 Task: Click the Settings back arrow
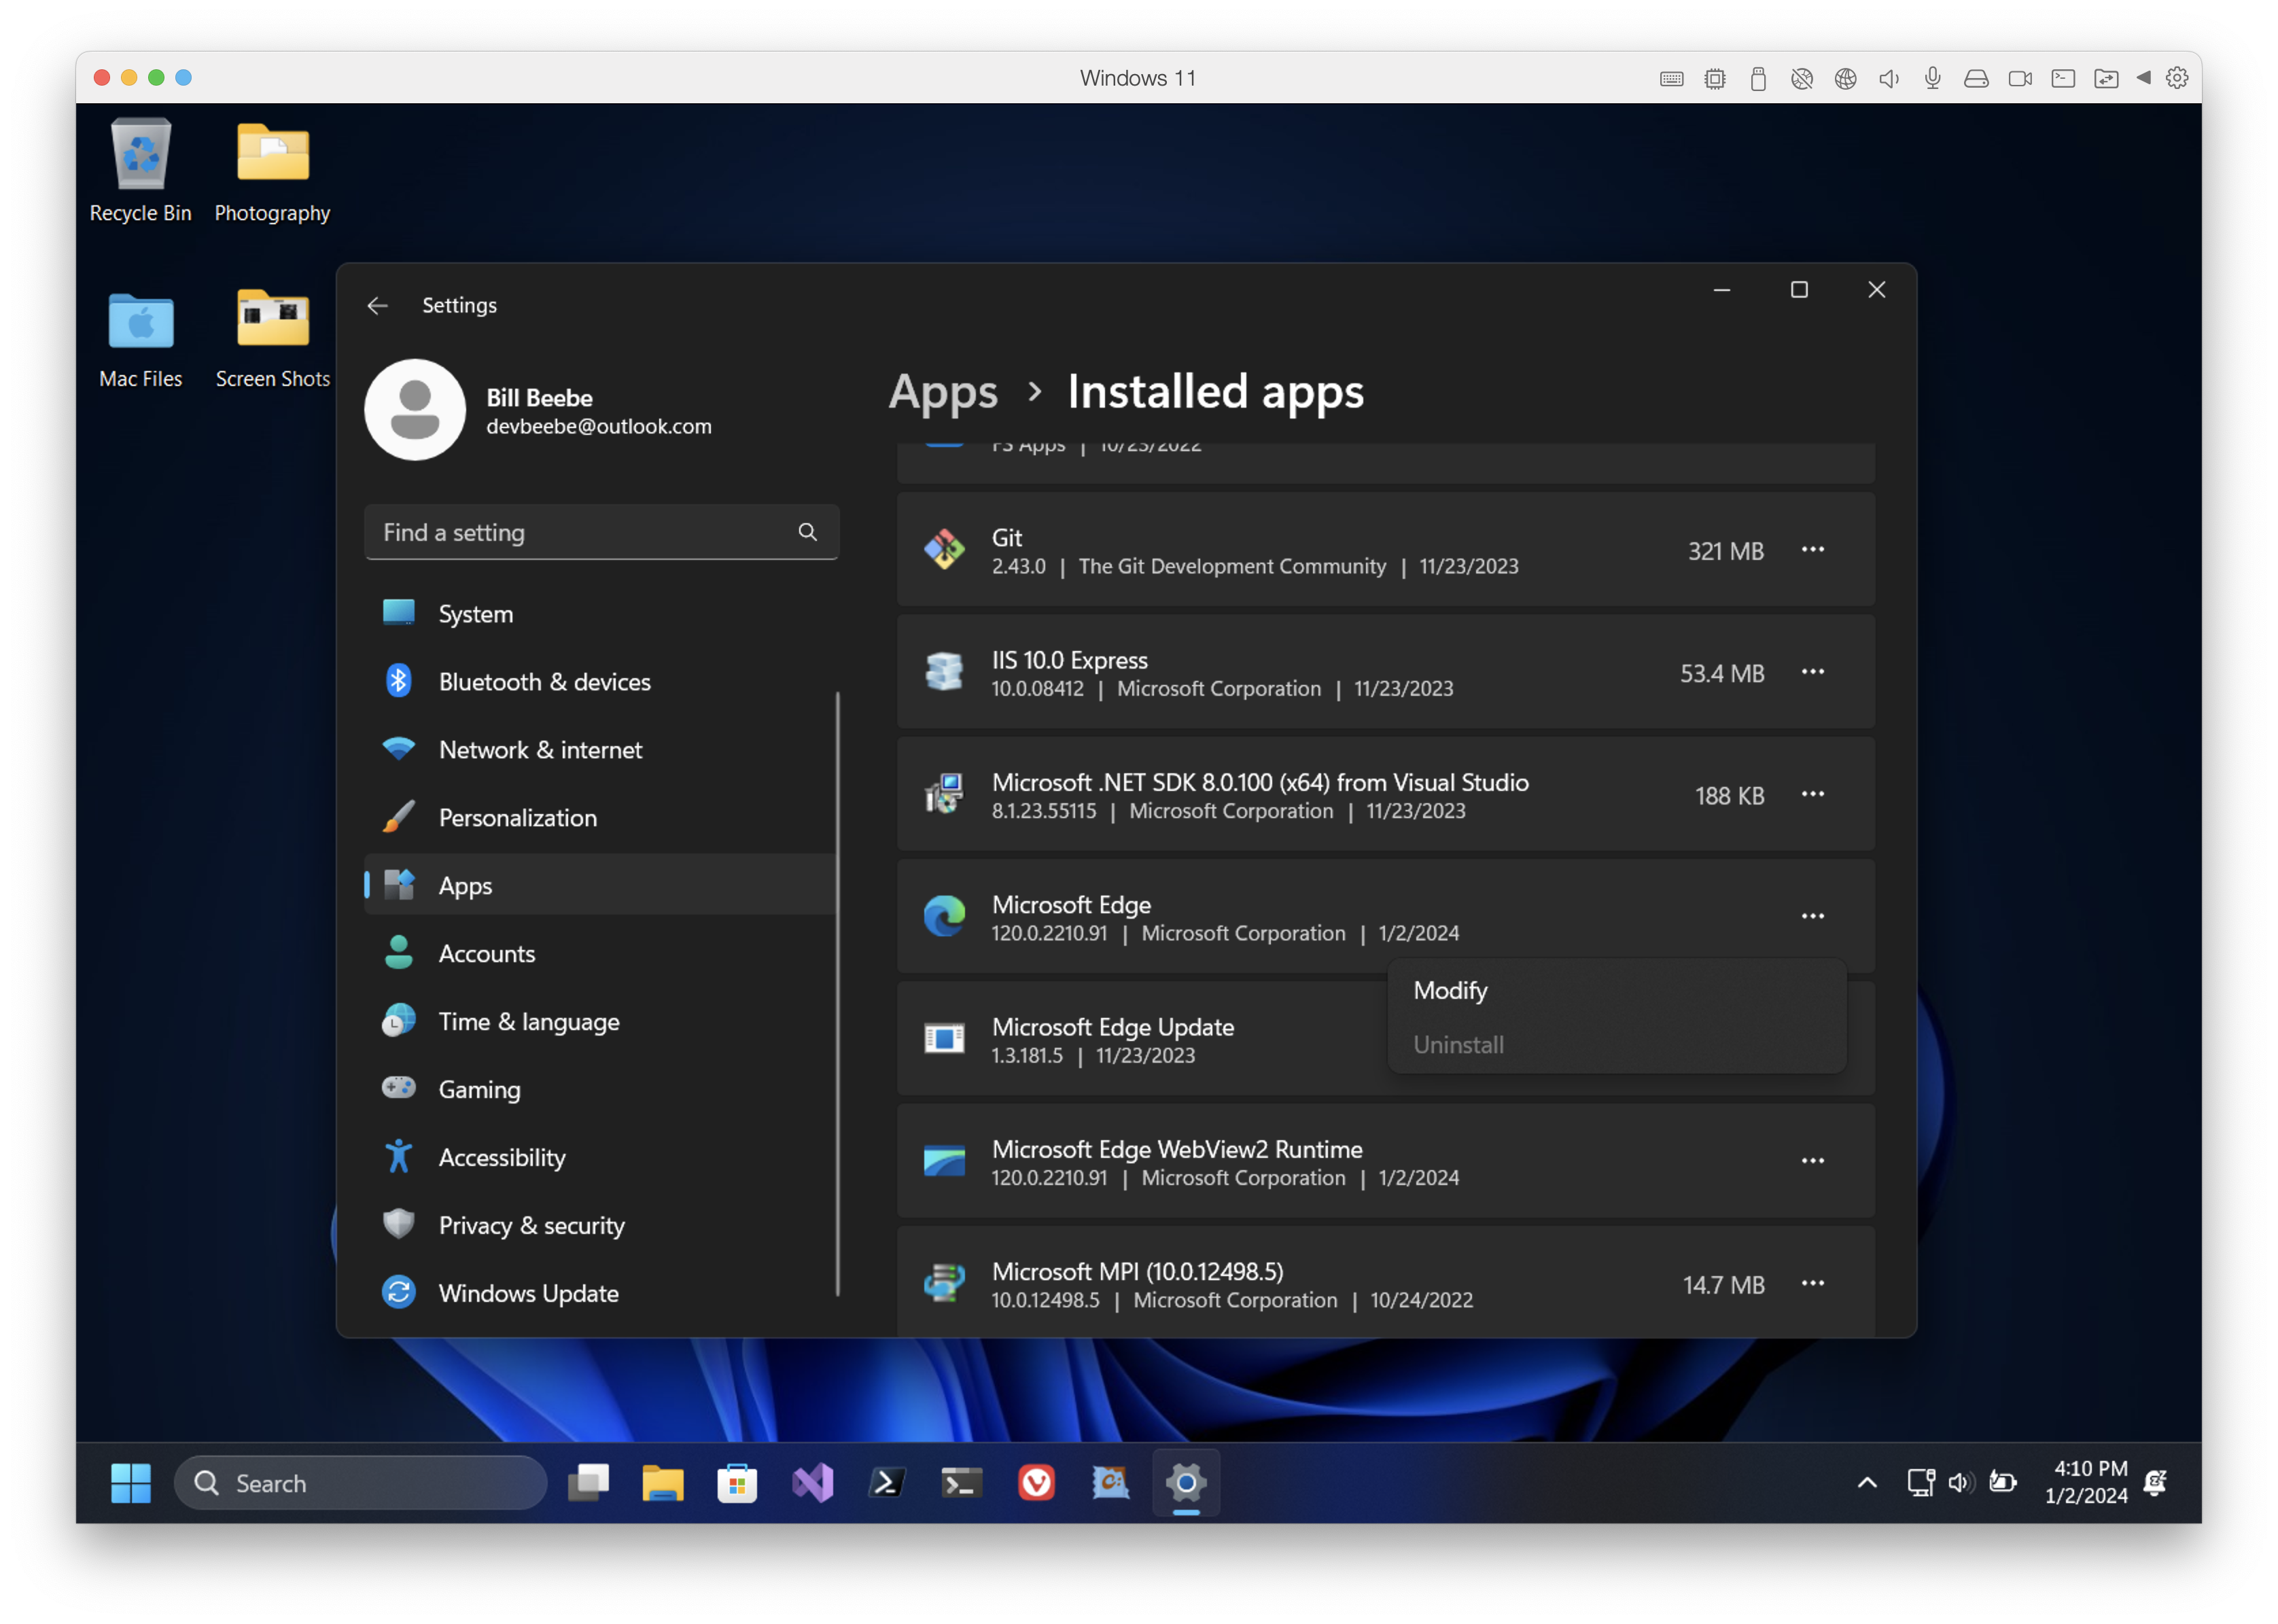377,306
